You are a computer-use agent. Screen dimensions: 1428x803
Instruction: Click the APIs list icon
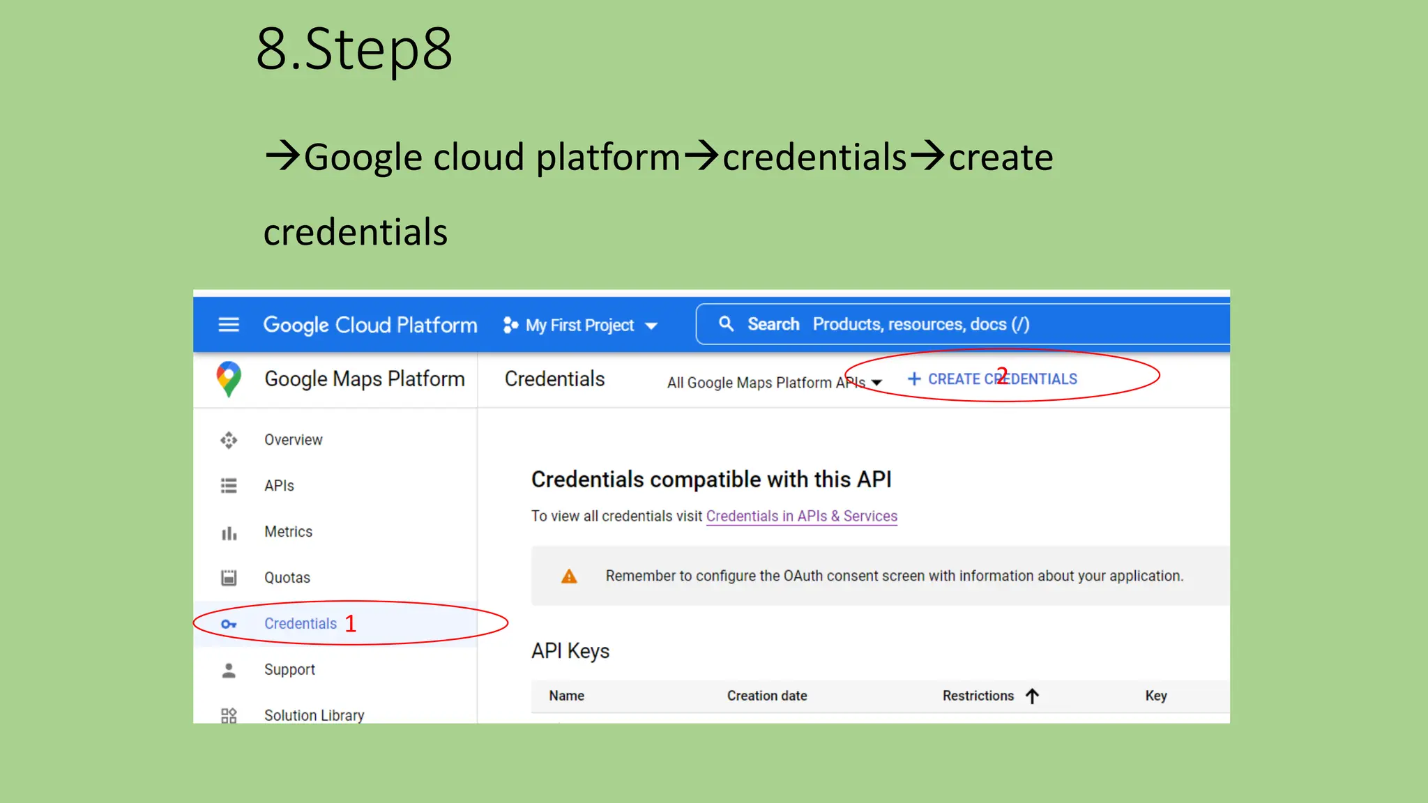[229, 486]
